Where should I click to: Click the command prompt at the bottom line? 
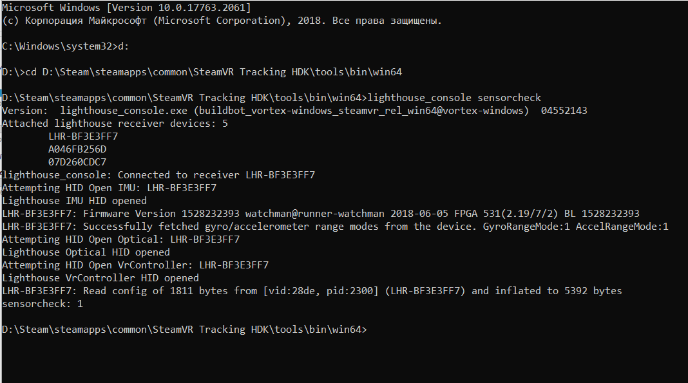click(x=184, y=330)
